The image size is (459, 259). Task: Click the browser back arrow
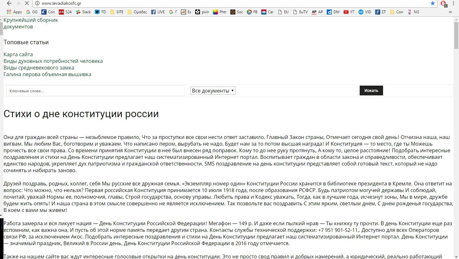9,3
